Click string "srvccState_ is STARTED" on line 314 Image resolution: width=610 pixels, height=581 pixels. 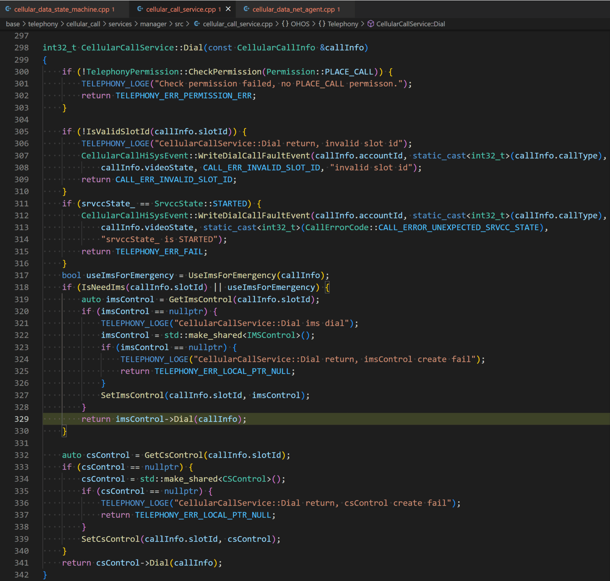[159, 239]
